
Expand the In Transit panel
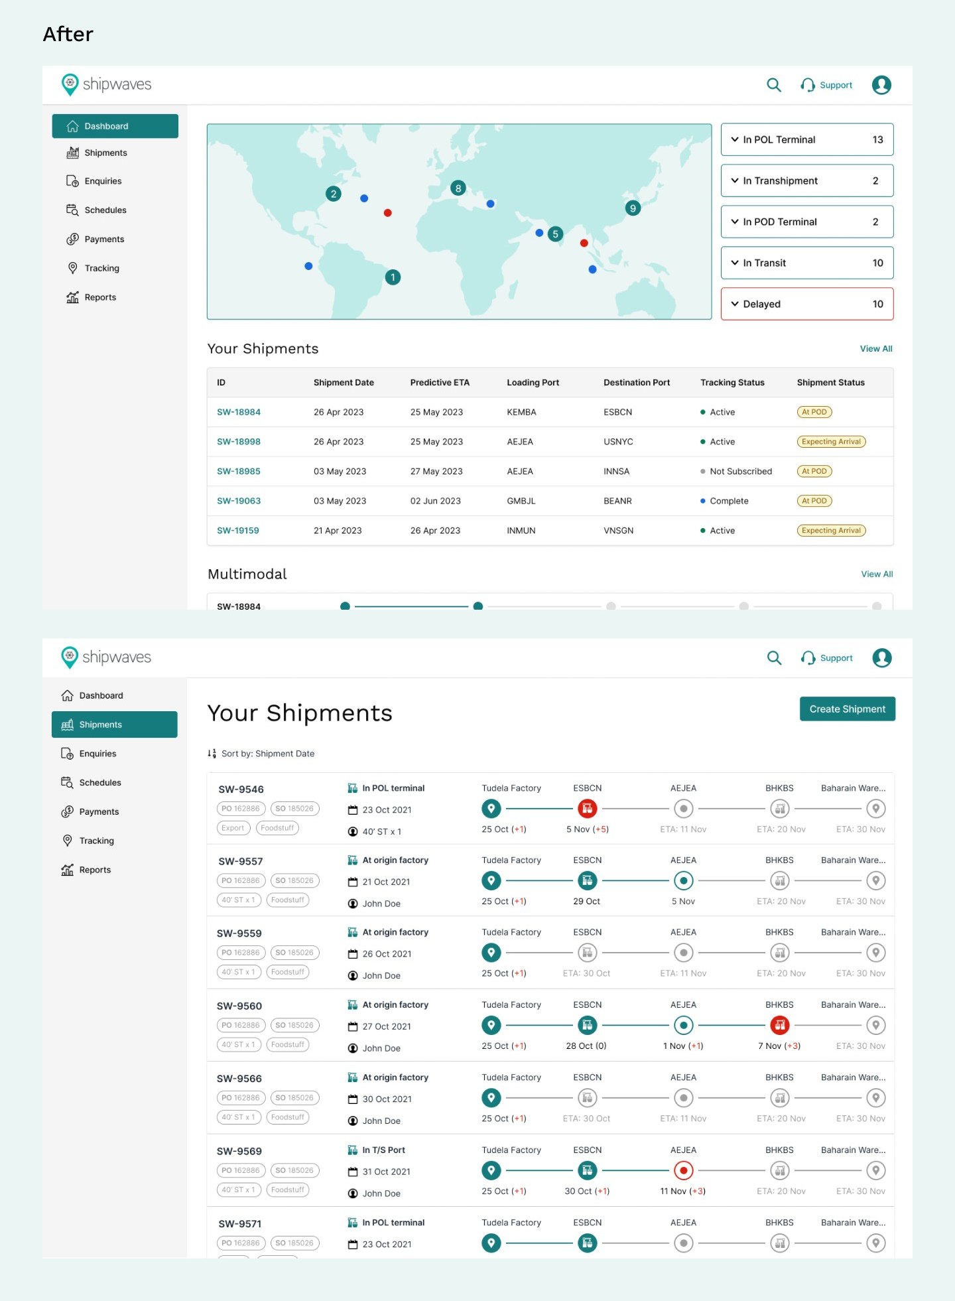point(807,263)
